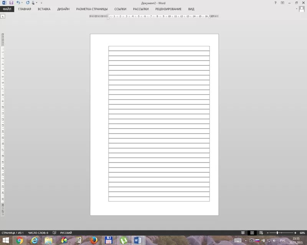
Task: Undo the last action
Action: [x=18, y=3]
